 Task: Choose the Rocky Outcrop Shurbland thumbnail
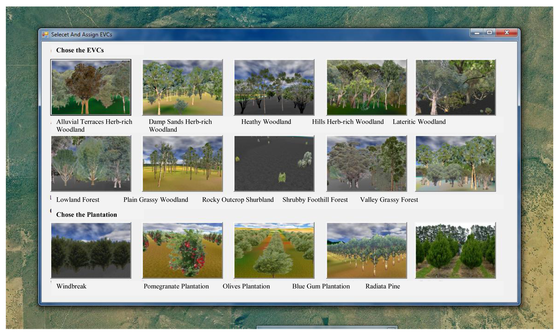(x=274, y=163)
